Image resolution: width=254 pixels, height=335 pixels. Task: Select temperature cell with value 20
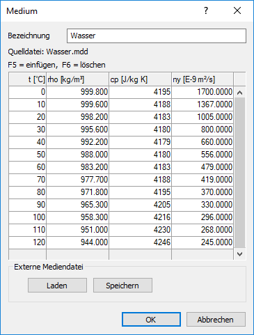click(x=28, y=117)
